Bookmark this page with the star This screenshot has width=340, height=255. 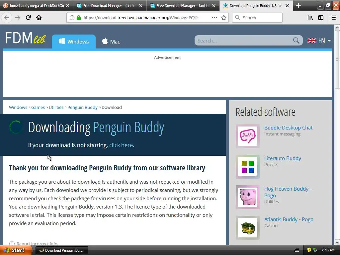point(224,18)
